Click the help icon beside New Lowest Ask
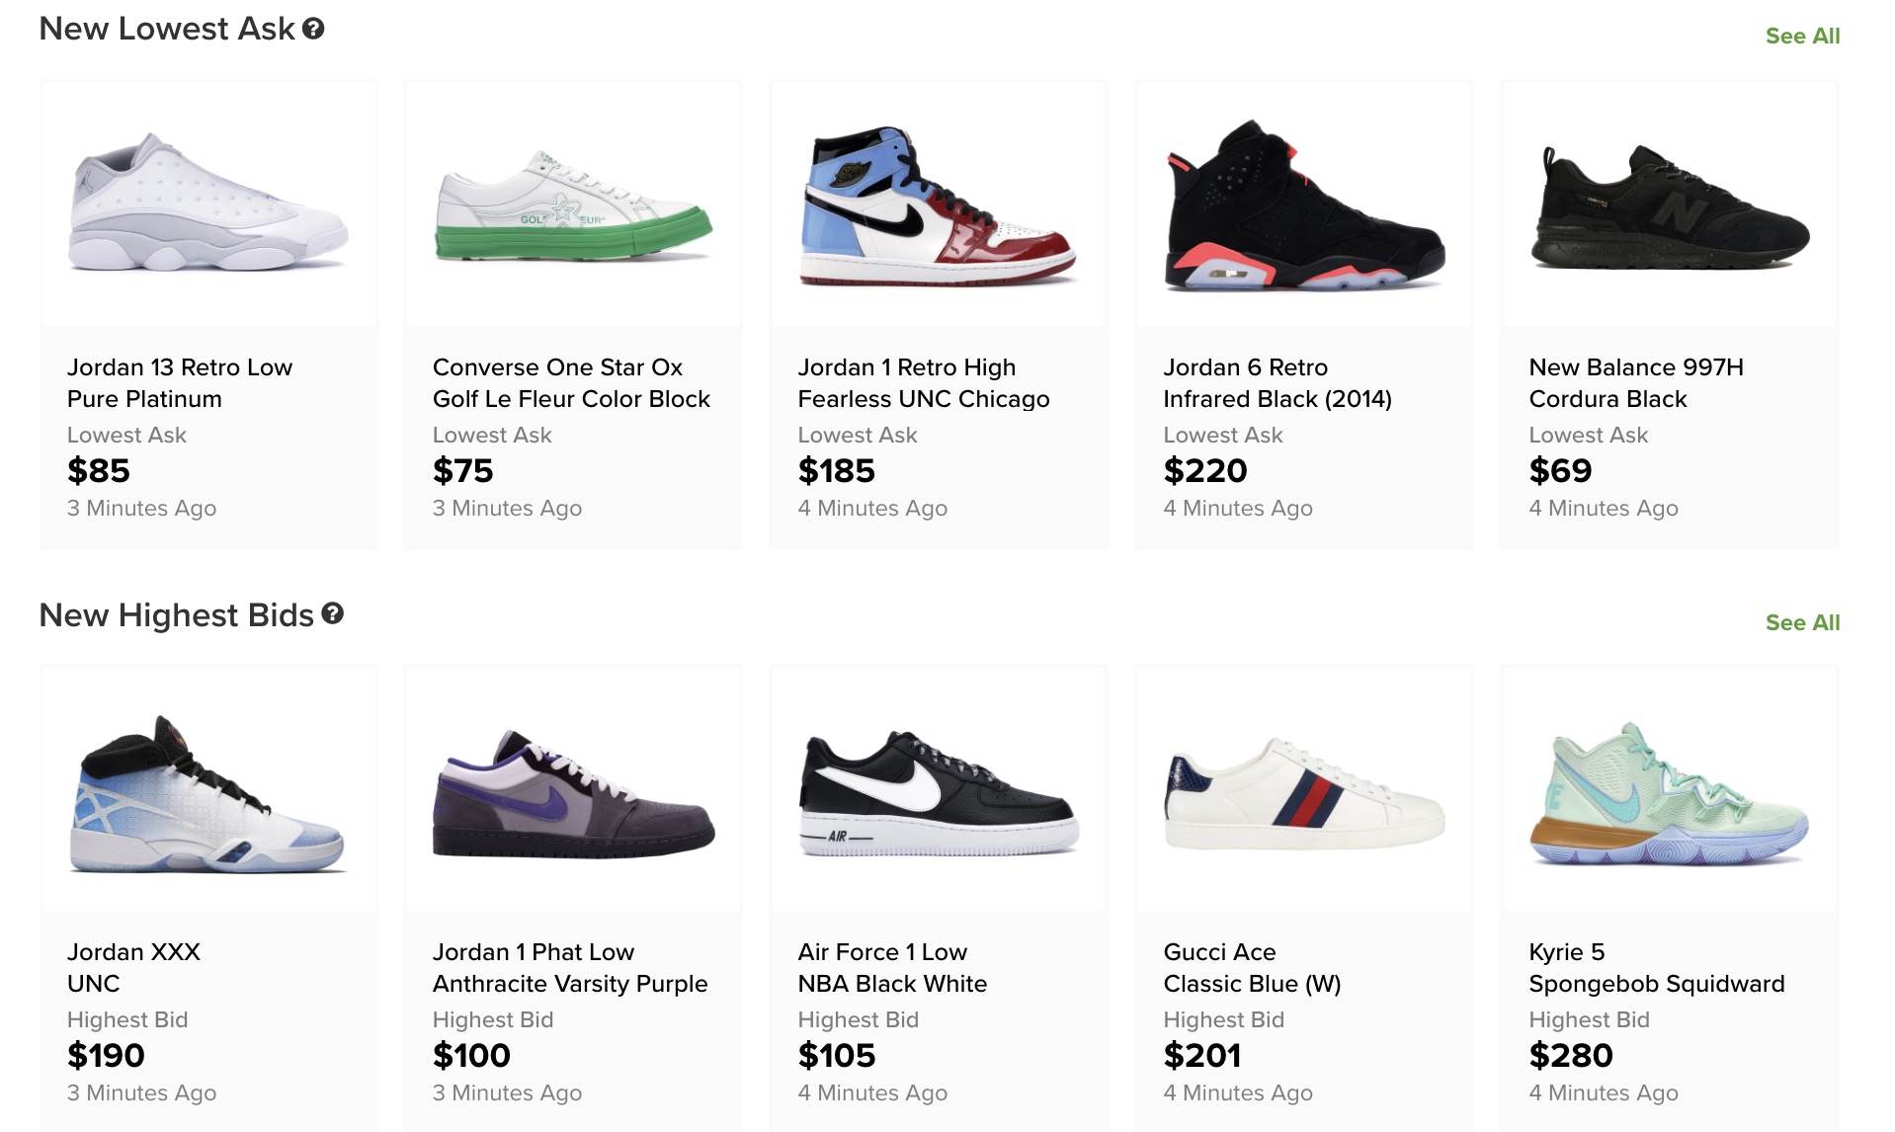1895x1132 pixels. 313,29
